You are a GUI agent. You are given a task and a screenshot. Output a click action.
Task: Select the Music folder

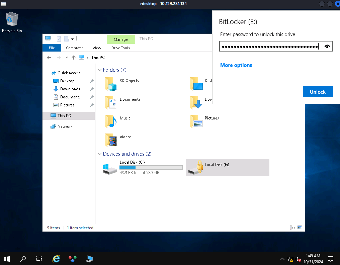[117, 121]
